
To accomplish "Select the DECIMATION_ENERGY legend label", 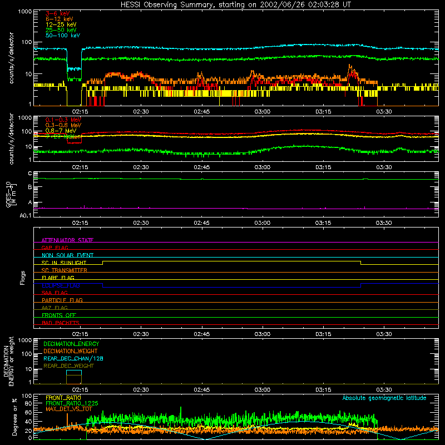I will (x=71, y=344).
